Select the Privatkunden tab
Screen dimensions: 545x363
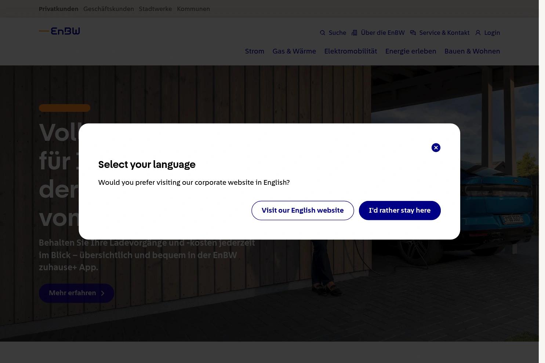click(x=58, y=9)
